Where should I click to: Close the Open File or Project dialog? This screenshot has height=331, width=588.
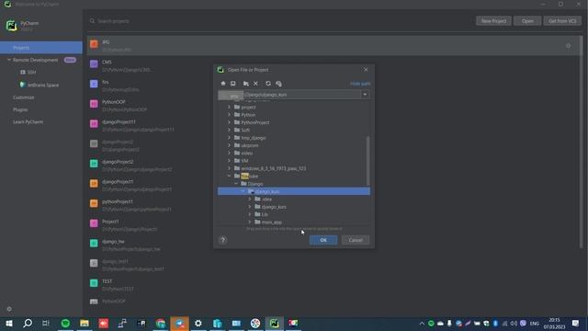pos(366,70)
